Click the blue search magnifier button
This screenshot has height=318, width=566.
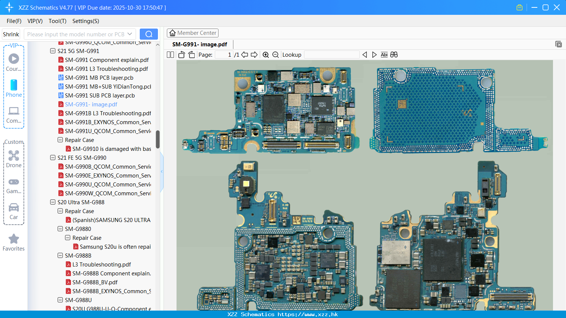tap(149, 34)
